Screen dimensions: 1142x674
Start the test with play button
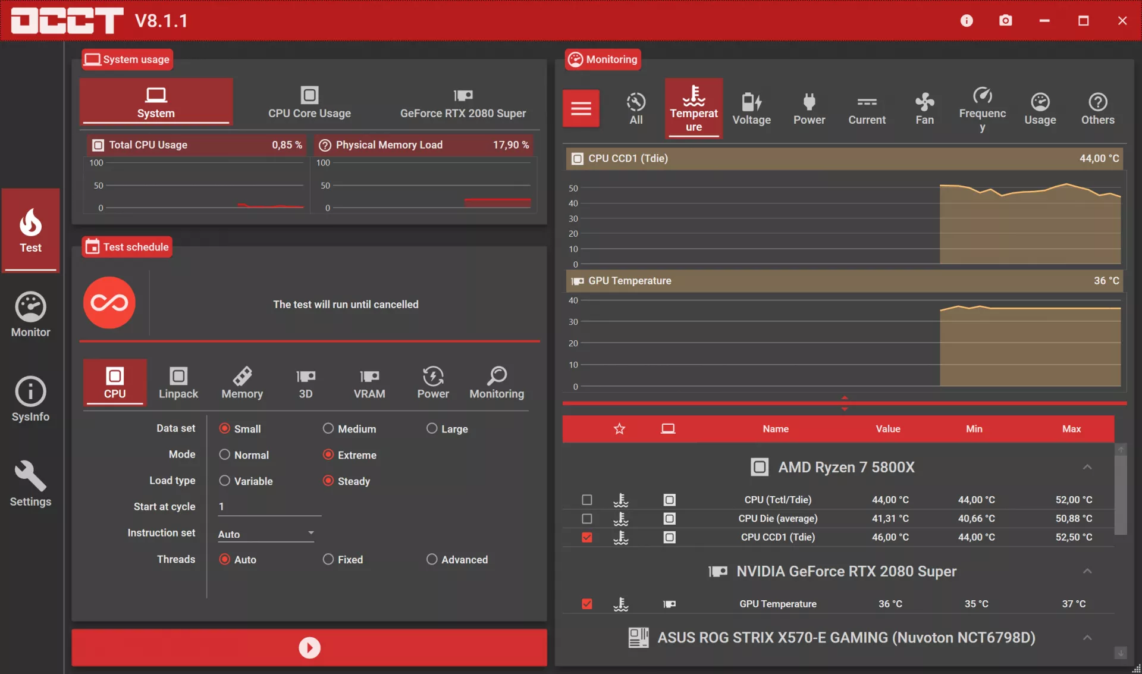pos(309,647)
